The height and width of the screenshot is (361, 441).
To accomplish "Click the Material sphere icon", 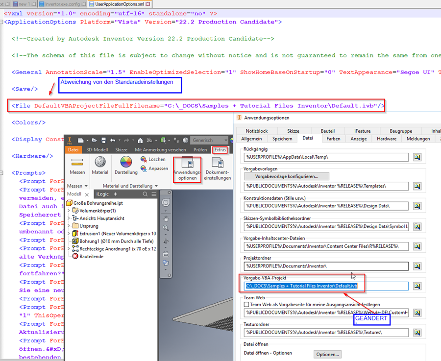I will pos(100,162).
